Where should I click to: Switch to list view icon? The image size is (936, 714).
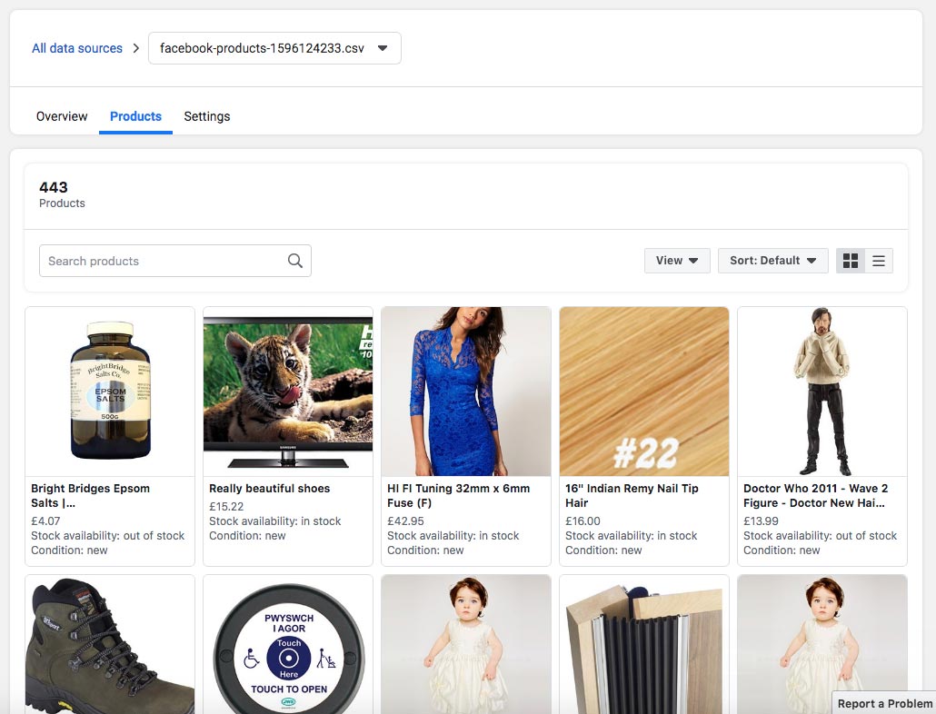(x=879, y=261)
